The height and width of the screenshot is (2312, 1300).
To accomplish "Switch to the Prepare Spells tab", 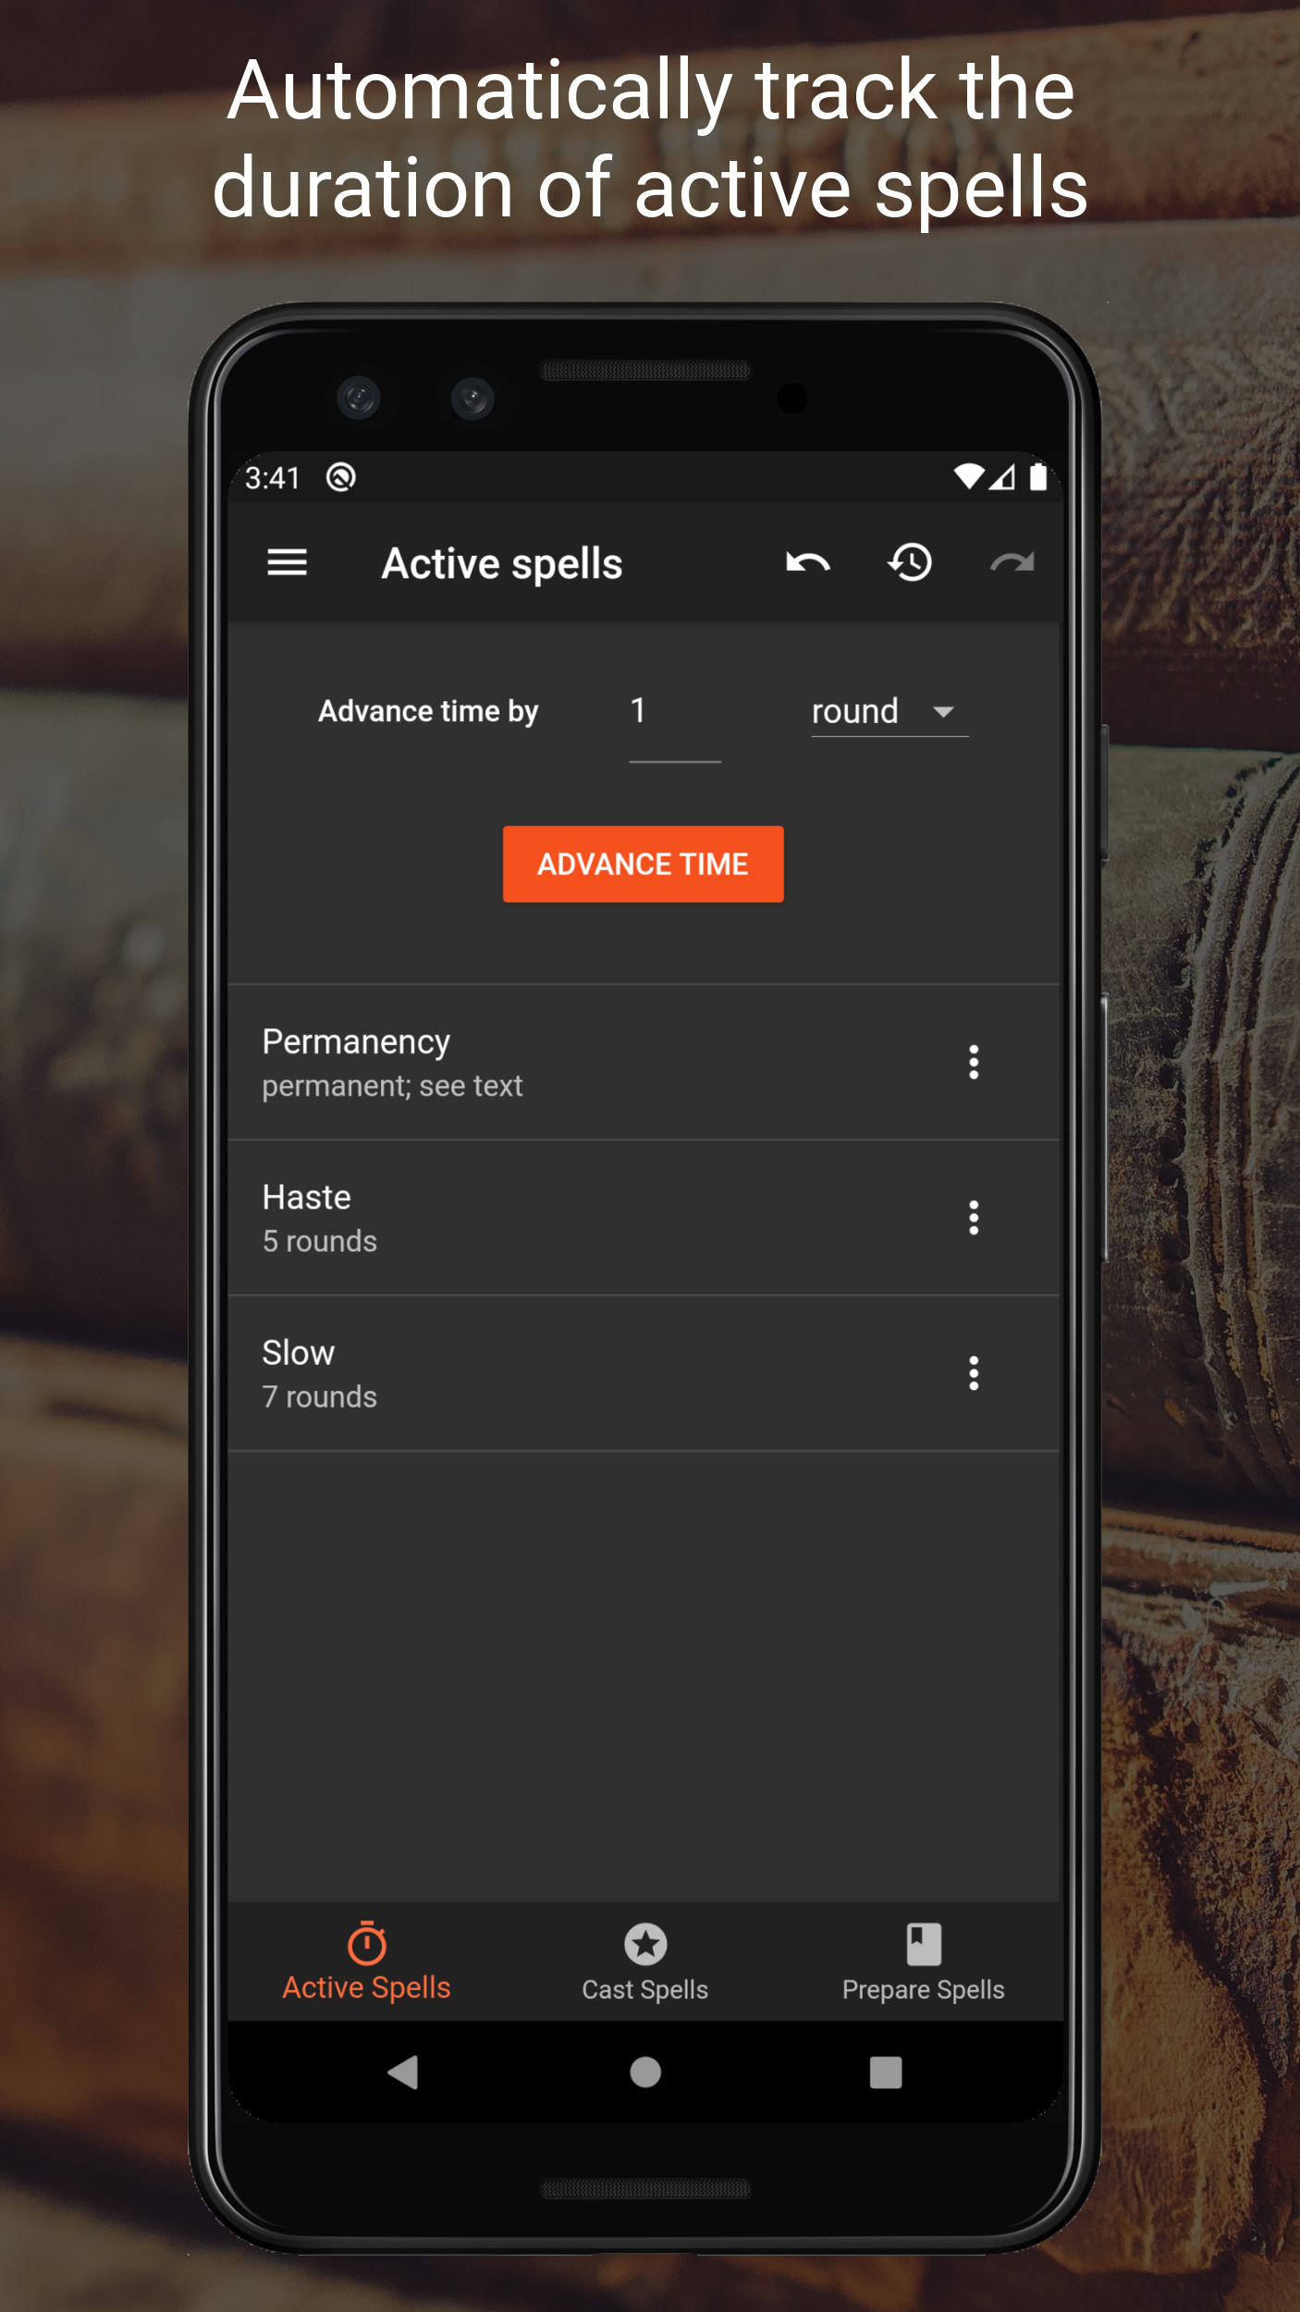I will [x=923, y=1963].
